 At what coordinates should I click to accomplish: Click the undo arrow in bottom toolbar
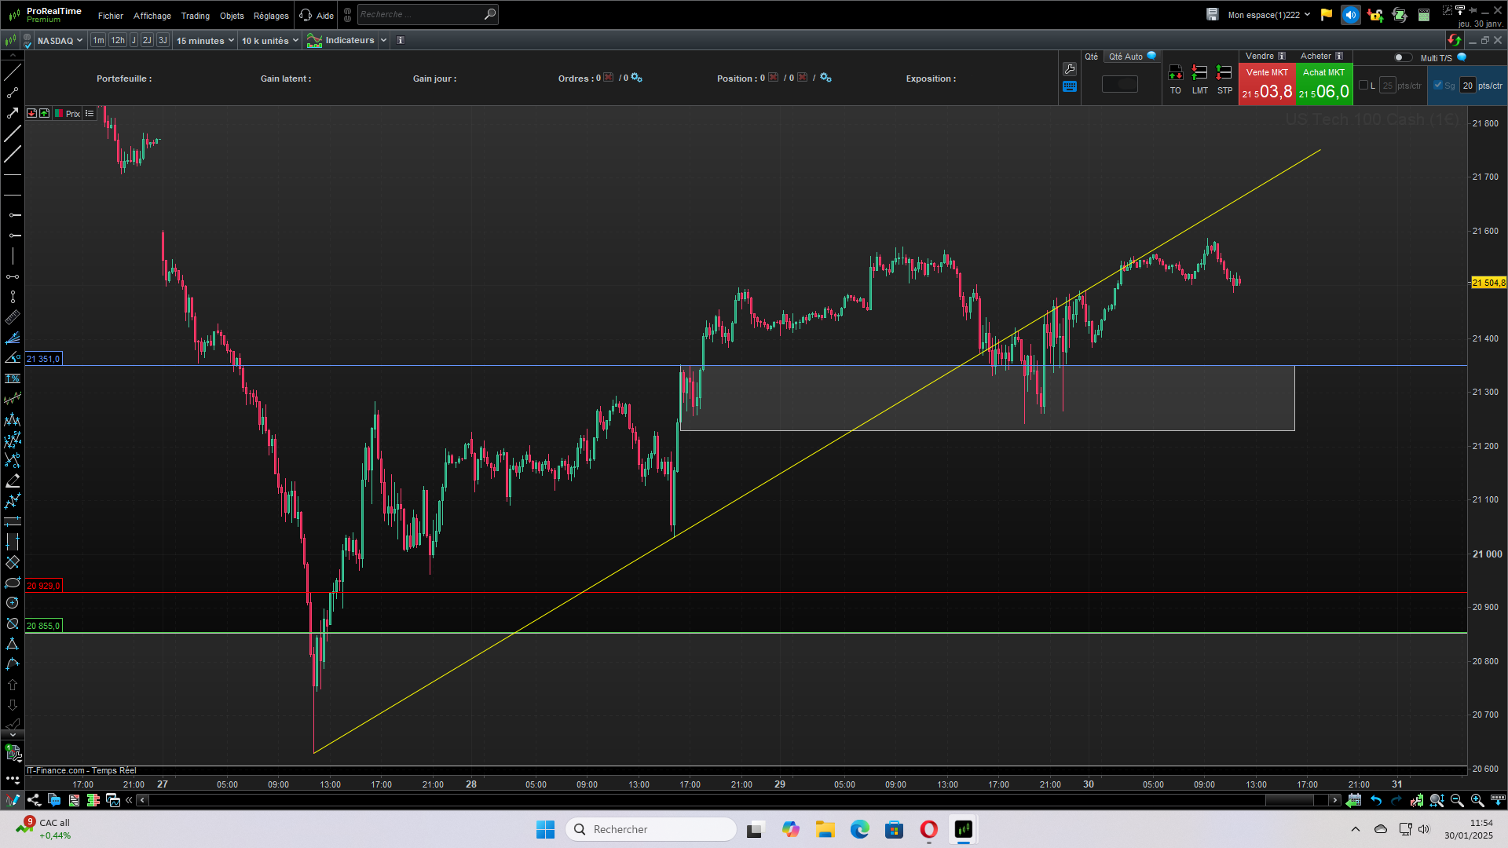[x=1376, y=800]
